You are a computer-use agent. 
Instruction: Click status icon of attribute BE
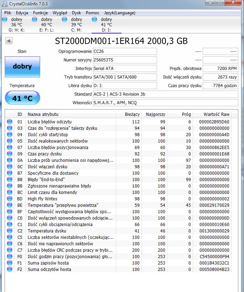10,205
